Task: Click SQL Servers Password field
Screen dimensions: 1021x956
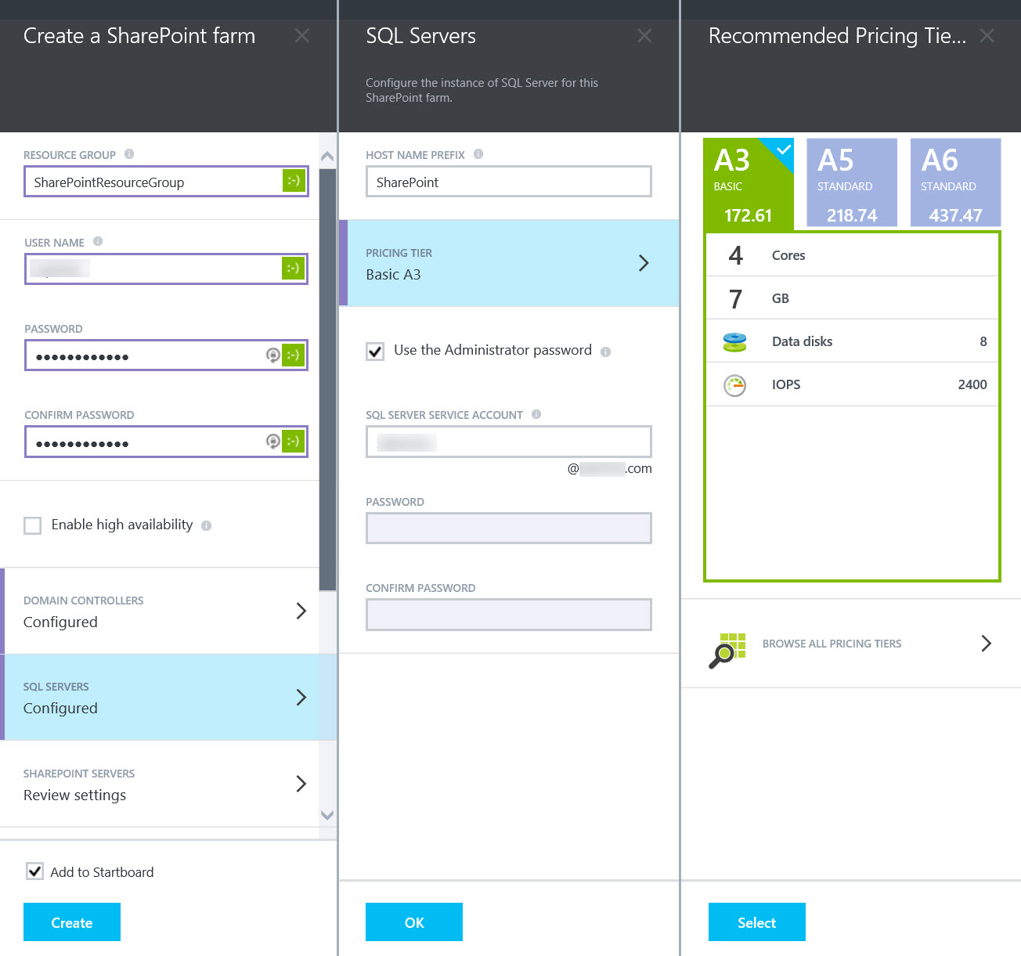Action: [x=509, y=528]
